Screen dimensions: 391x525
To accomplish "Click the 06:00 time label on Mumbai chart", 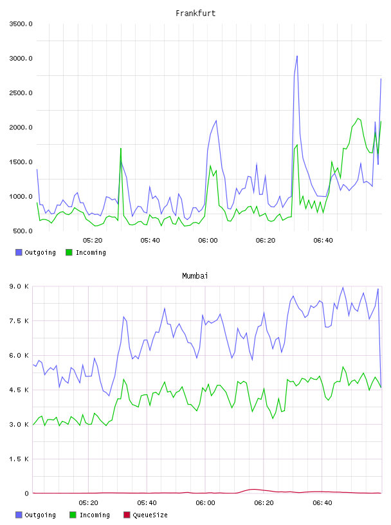I will (205, 503).
